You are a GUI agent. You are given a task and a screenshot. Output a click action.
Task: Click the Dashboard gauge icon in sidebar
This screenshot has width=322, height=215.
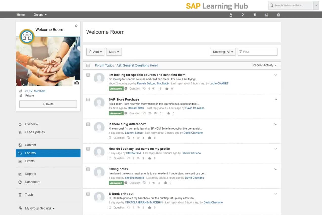click(x=20, y=182)
